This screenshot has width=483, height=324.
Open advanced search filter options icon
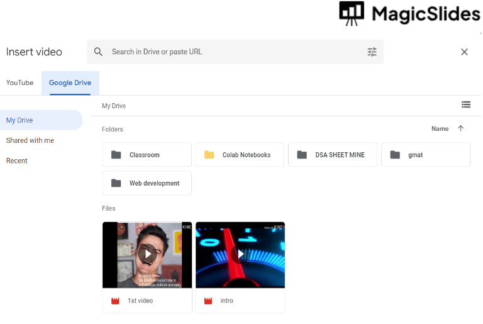[372, 52]
